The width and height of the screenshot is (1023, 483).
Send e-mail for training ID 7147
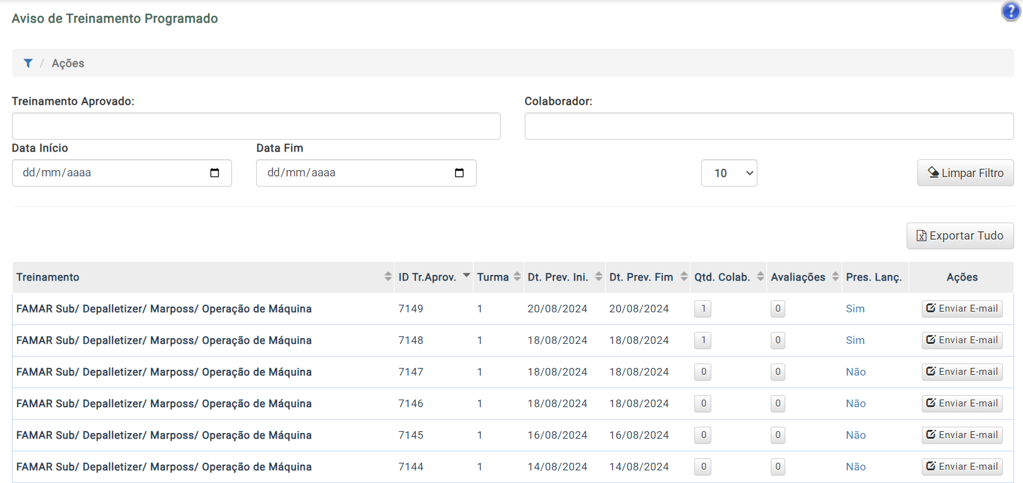[962, 372]
